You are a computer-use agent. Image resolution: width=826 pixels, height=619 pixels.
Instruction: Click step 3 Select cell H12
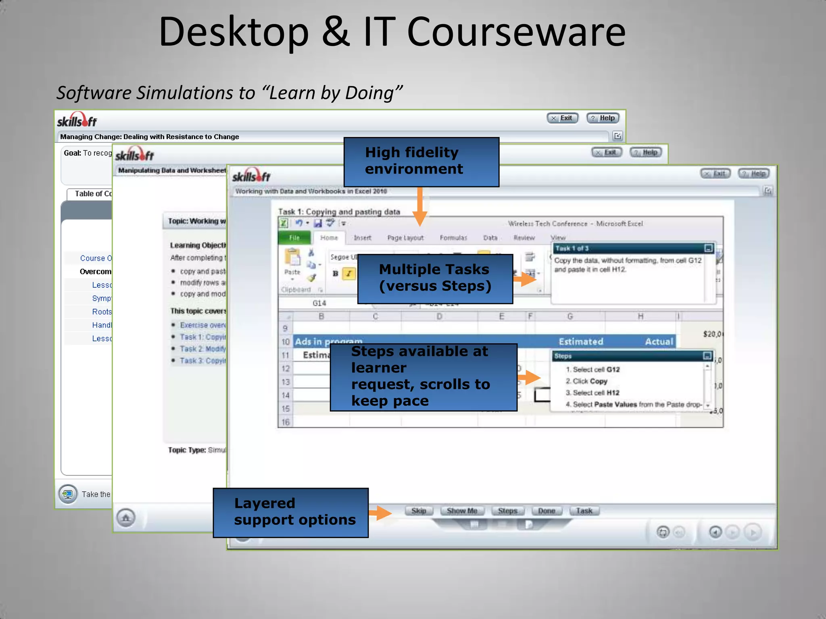(x=592, y=393)
